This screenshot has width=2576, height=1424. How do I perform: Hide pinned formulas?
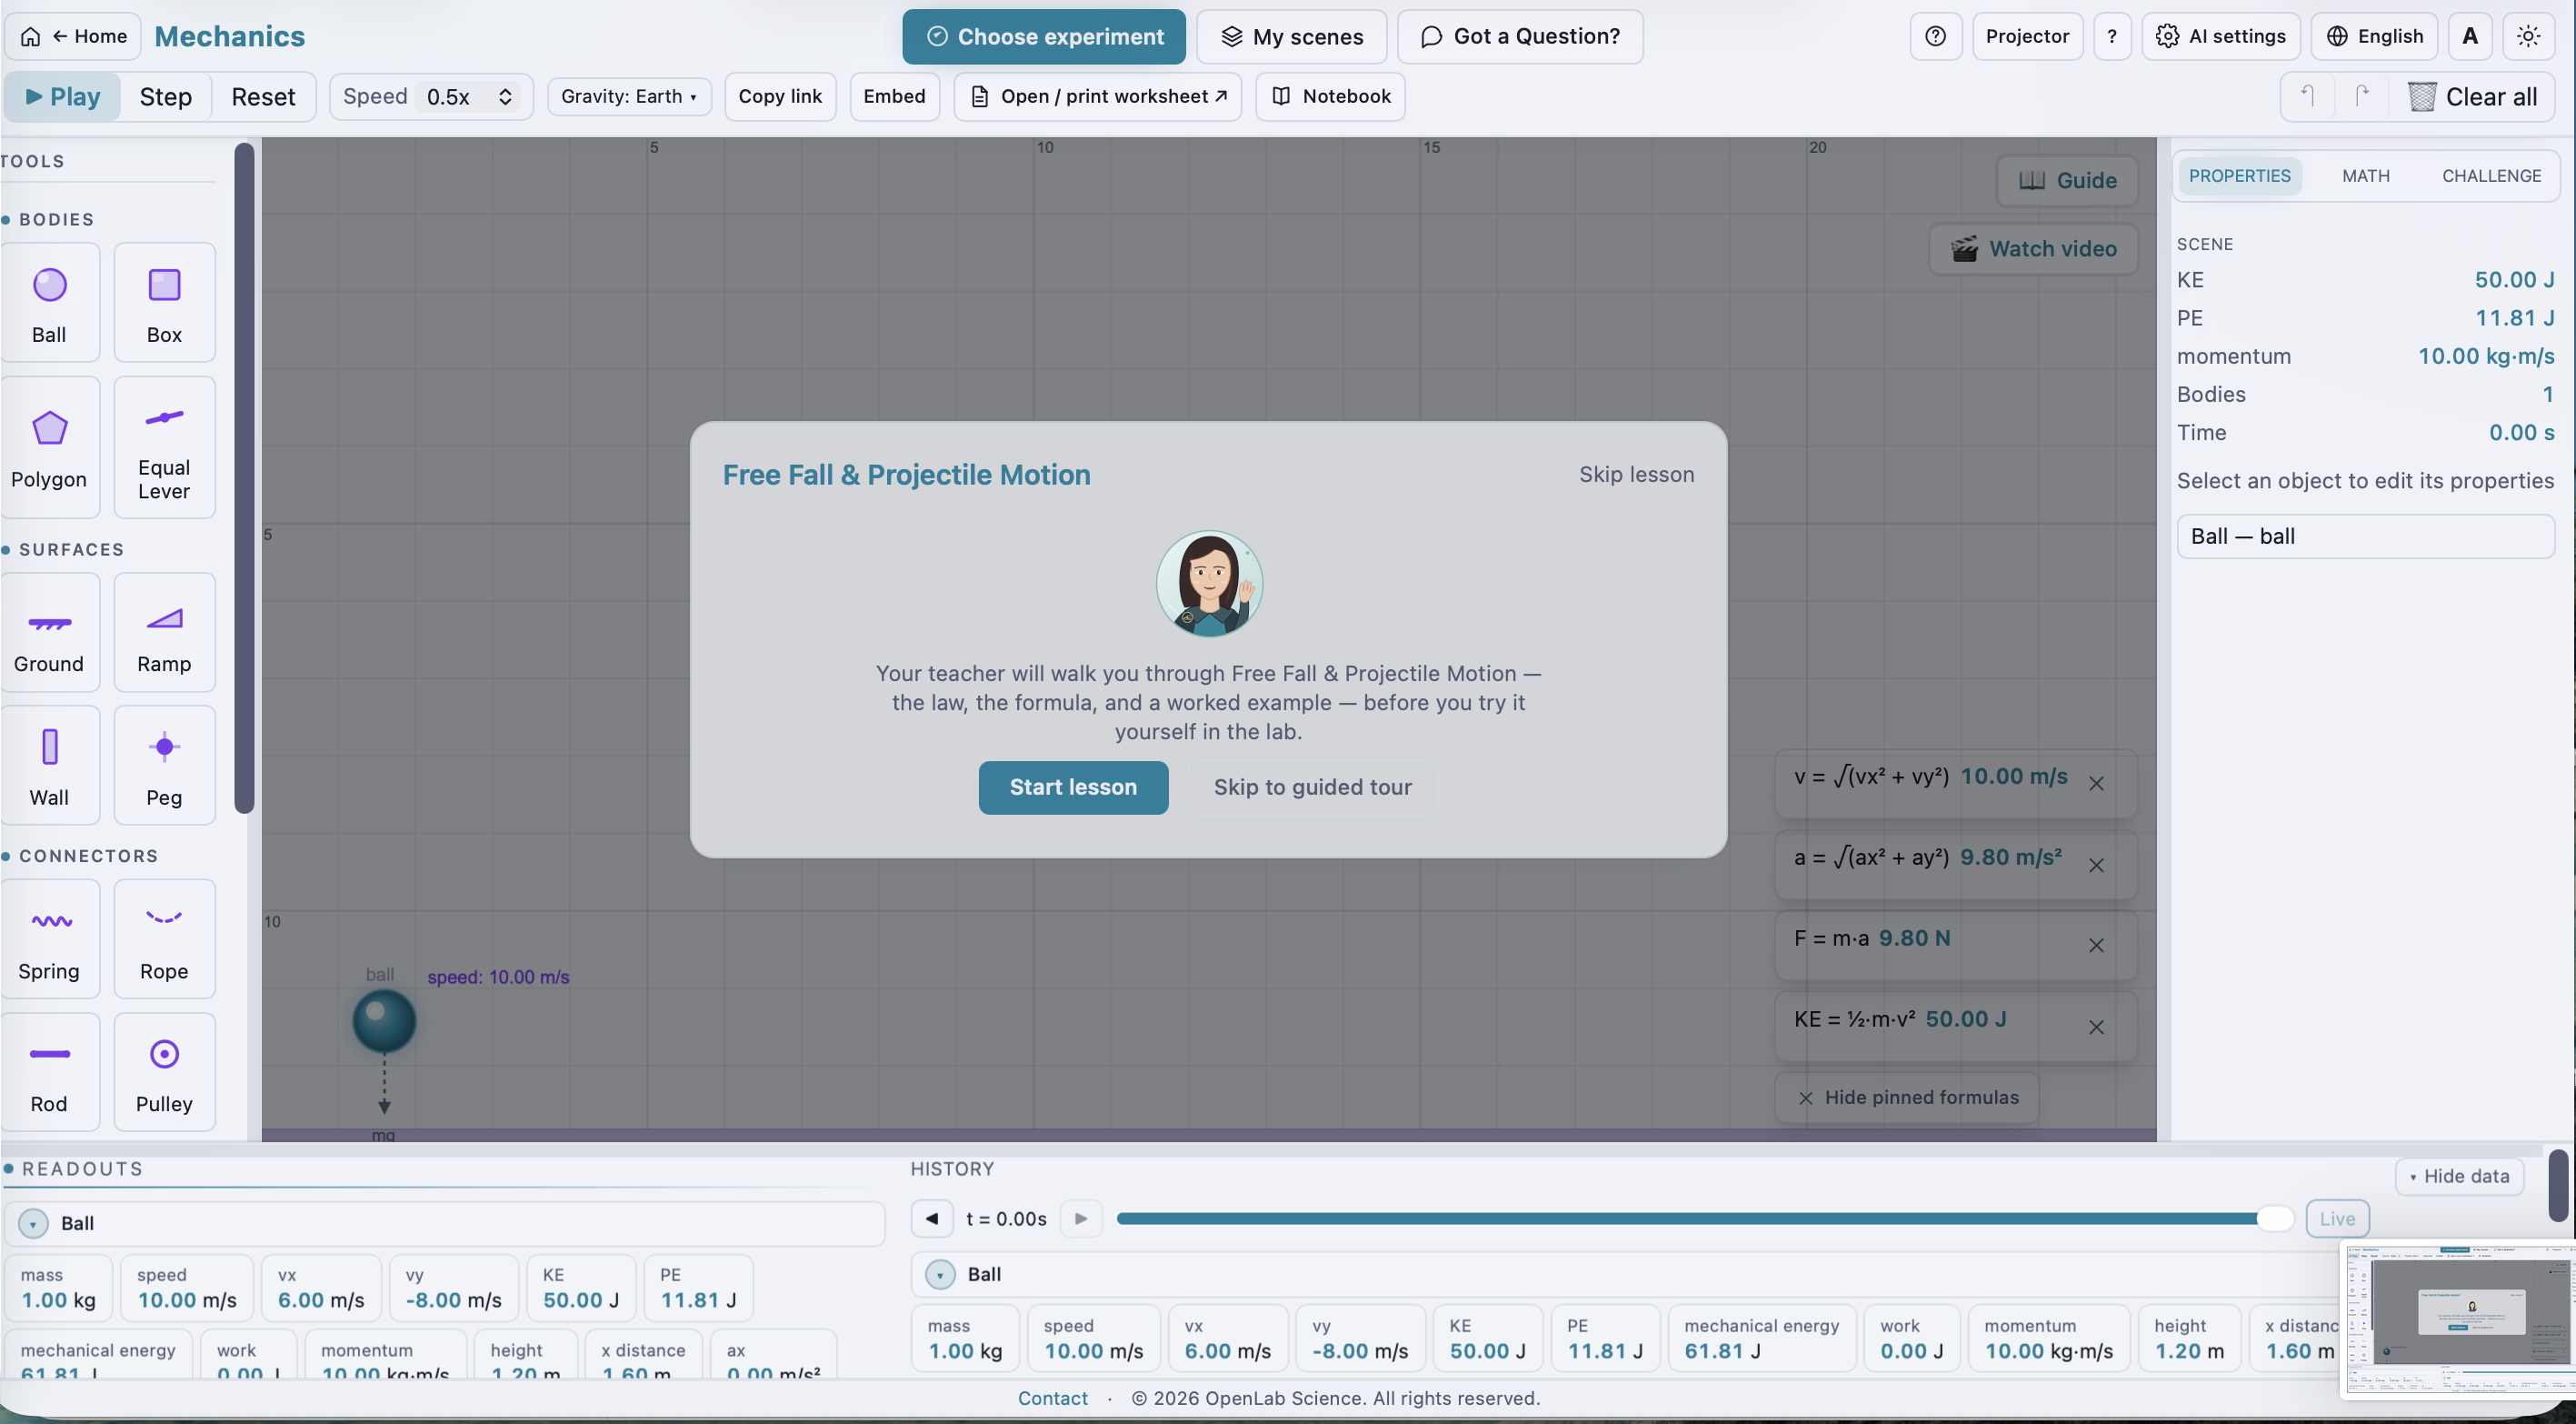1908,1098
